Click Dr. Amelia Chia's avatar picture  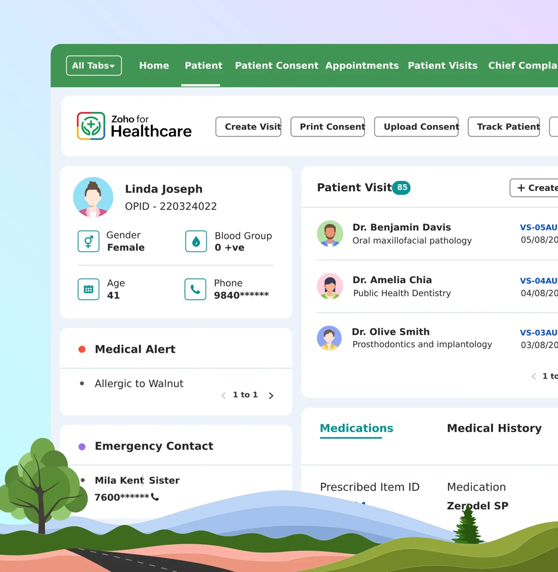pyautogui.click(x=330, y=286)
